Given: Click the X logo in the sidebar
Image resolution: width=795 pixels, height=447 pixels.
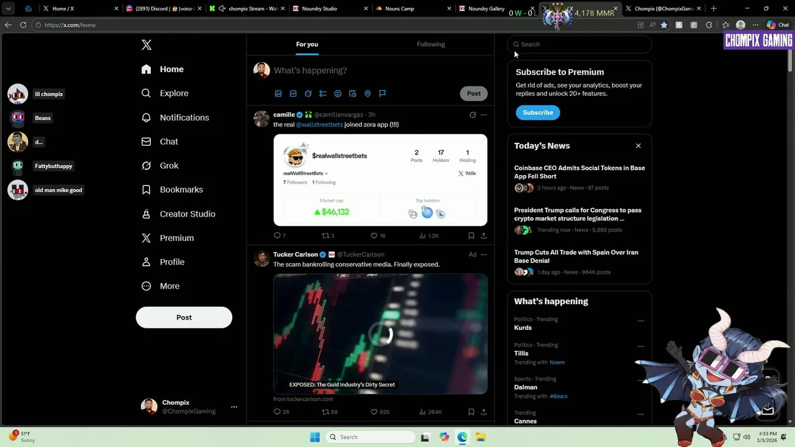Looking at the screenshot, I should 147,45.
